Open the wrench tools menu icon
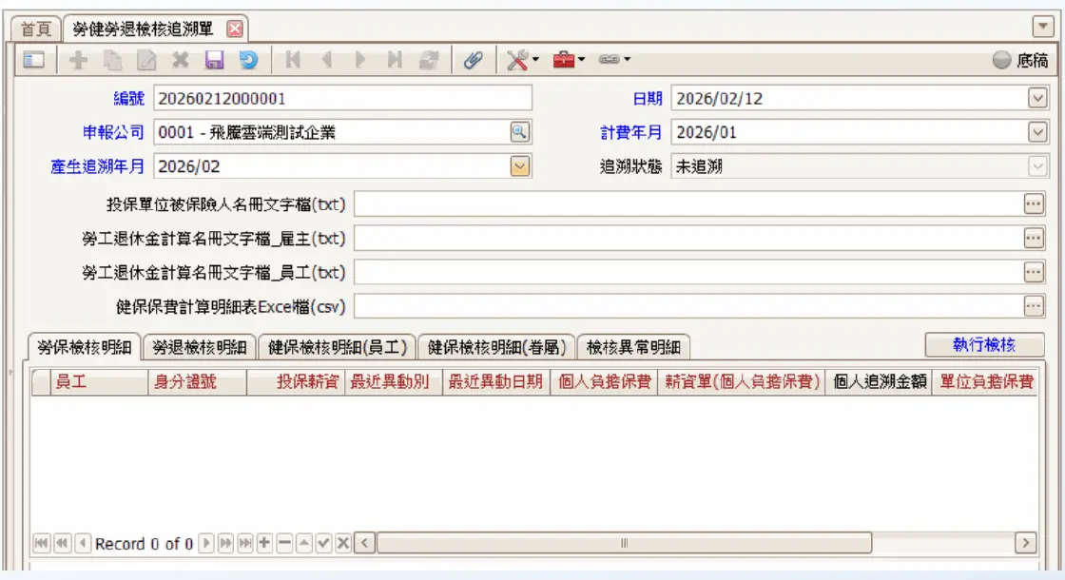 tap(518, 60)
